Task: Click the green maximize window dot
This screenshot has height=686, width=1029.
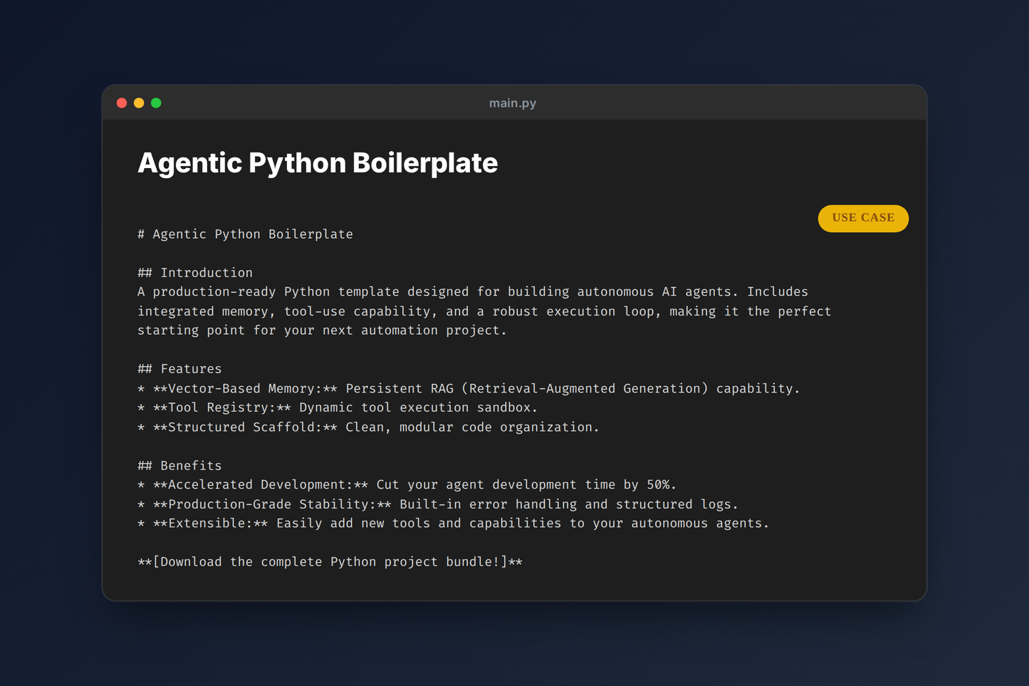Action: click(156, 103)
